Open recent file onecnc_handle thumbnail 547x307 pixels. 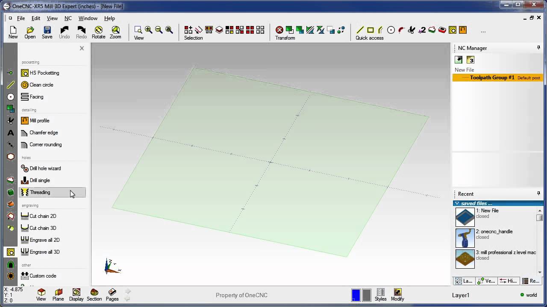[465, 238]
